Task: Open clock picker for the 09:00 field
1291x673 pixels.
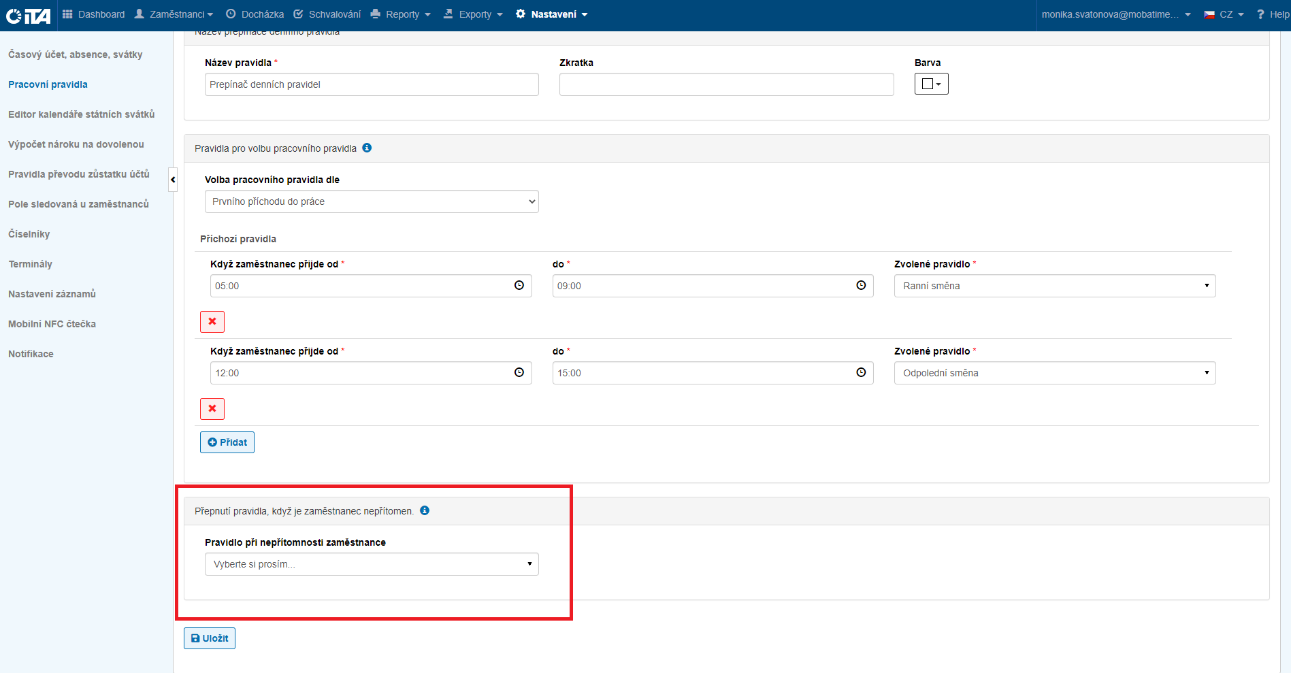Action: pos(861,286)
